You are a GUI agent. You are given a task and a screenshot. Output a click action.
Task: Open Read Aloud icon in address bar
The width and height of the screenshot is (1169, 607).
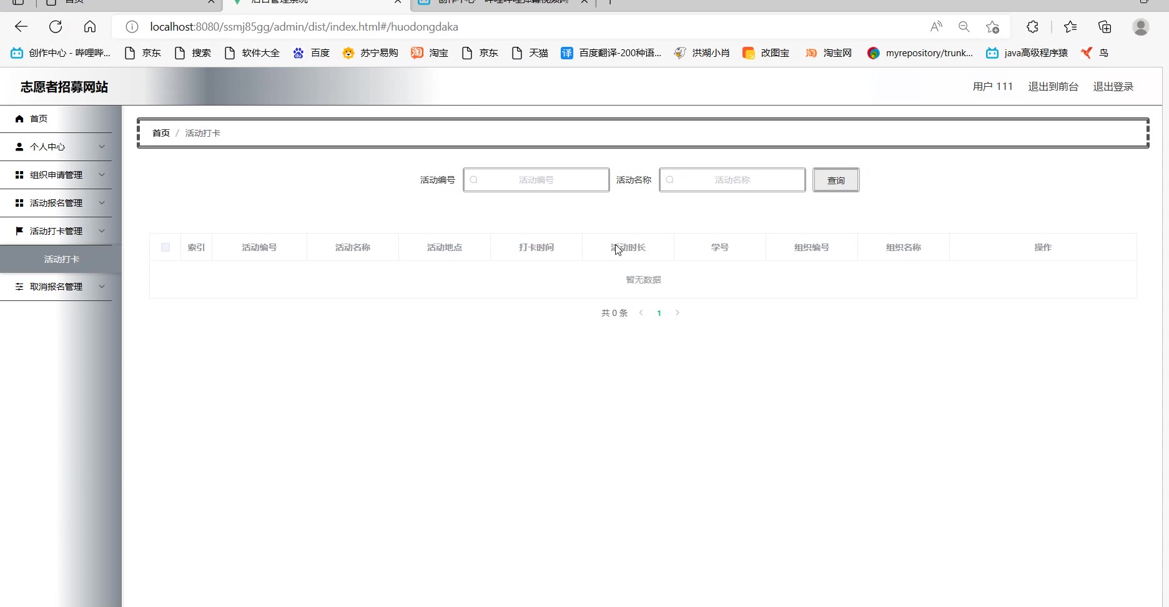coord(936,27)
